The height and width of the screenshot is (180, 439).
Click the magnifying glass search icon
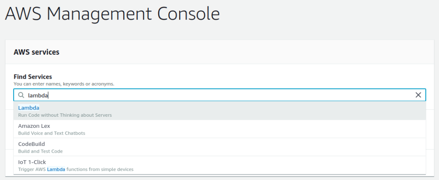pyautogui.click(x=21, y=95)
